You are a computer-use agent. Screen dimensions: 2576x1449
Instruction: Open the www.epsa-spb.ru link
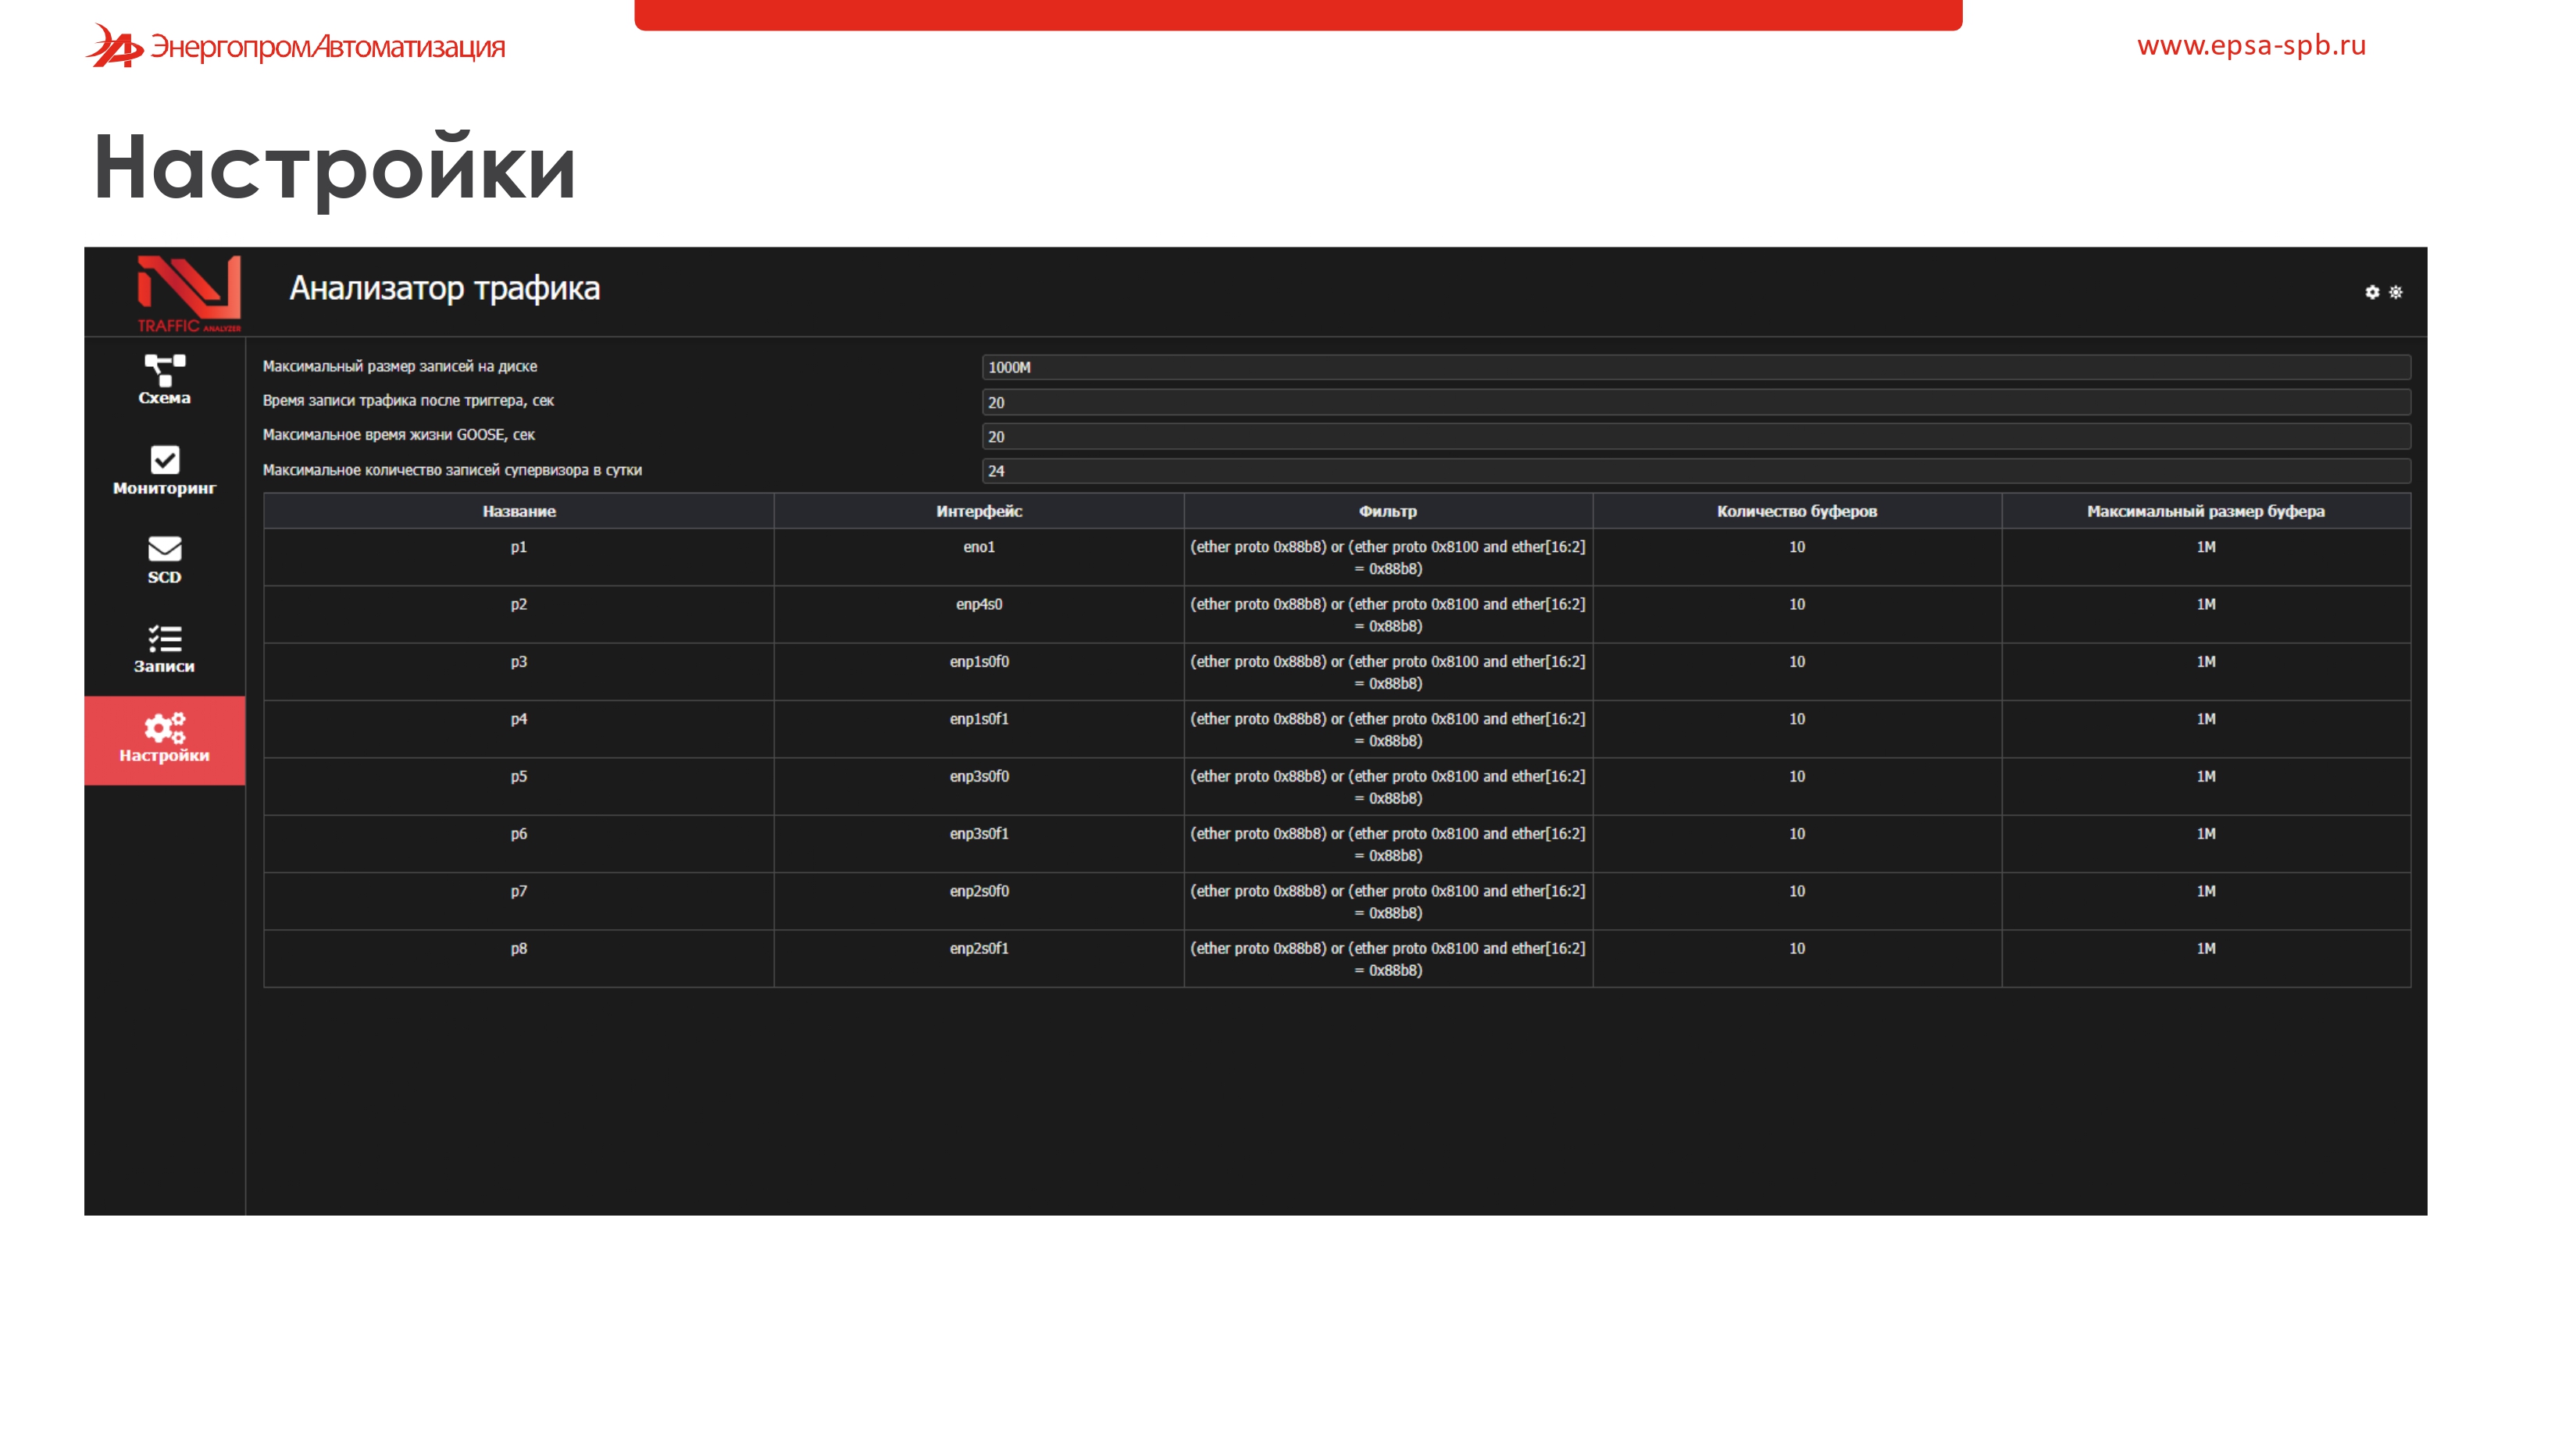(2250, 45)
